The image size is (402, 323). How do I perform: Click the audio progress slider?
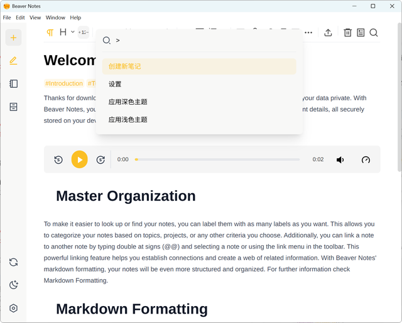click(217, 159)
